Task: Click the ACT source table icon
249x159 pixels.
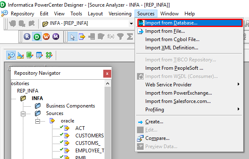Action: [67, 128]
